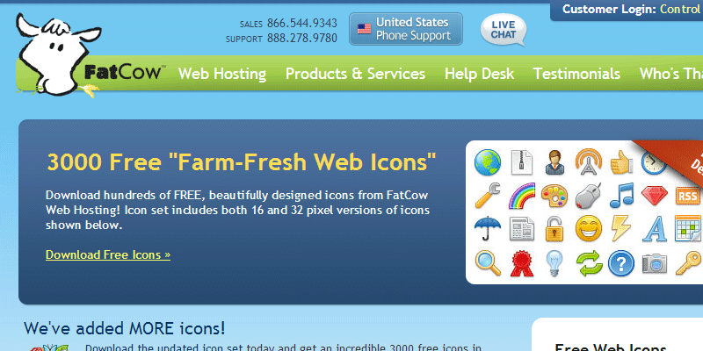This screenshot has height=351, width=703.
Task: Open the Products & Services menu
Action: (355, 74)
